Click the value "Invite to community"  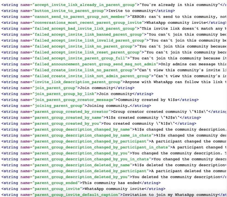tap(131, 11)
